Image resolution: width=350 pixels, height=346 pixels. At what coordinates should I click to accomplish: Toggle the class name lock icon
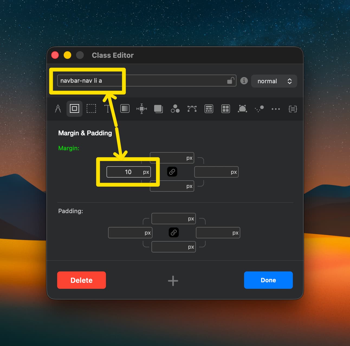[231, 81]
